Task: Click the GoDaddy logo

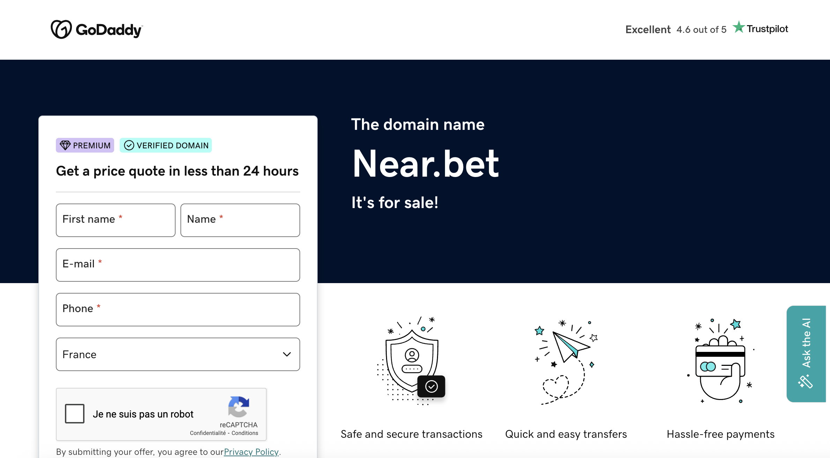Action: [97, 30]
